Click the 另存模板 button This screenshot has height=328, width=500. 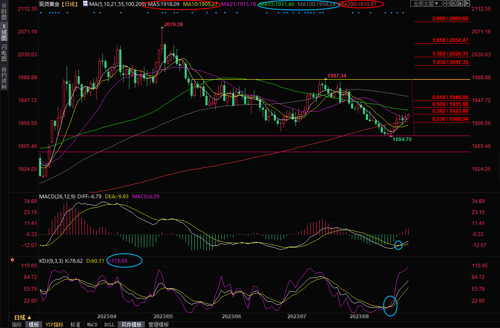132,325
